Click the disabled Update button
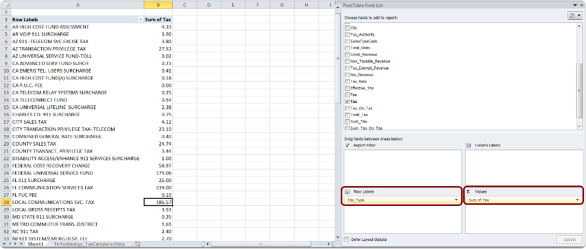 click(x=570, y=239)
